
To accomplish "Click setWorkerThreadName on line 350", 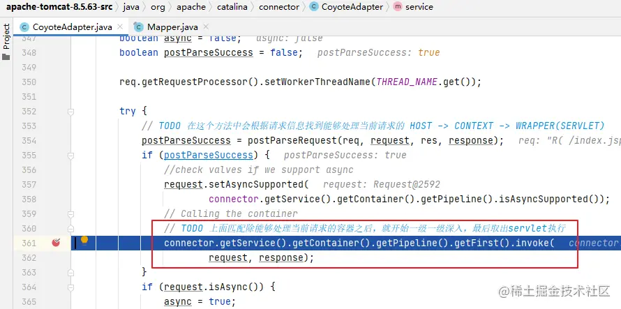I will (317, 82).
